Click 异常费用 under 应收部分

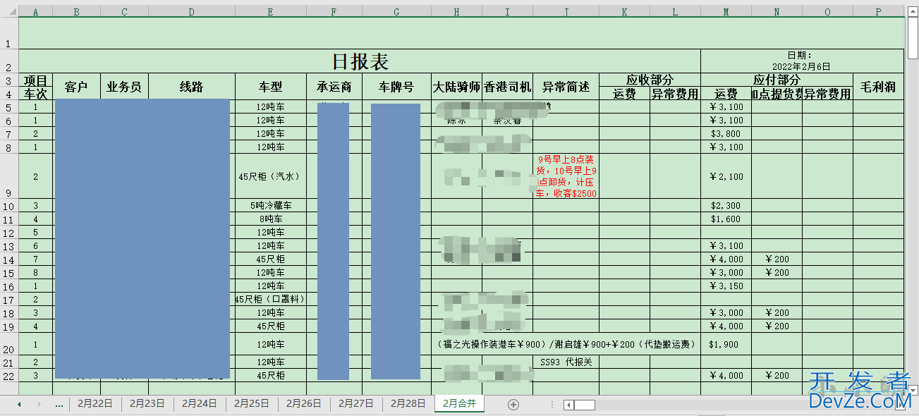pos(675,94)
